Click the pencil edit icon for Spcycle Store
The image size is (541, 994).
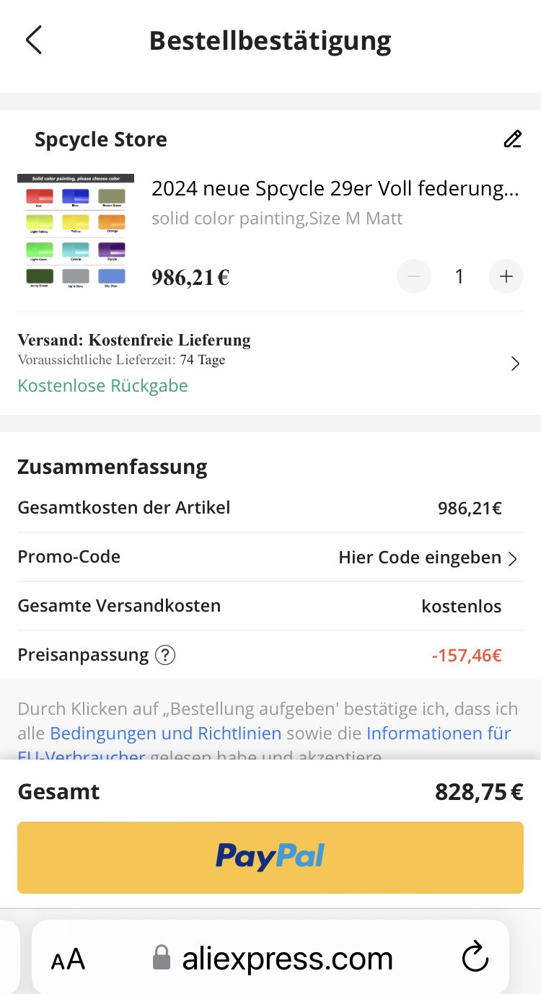[x=512, y=138]
